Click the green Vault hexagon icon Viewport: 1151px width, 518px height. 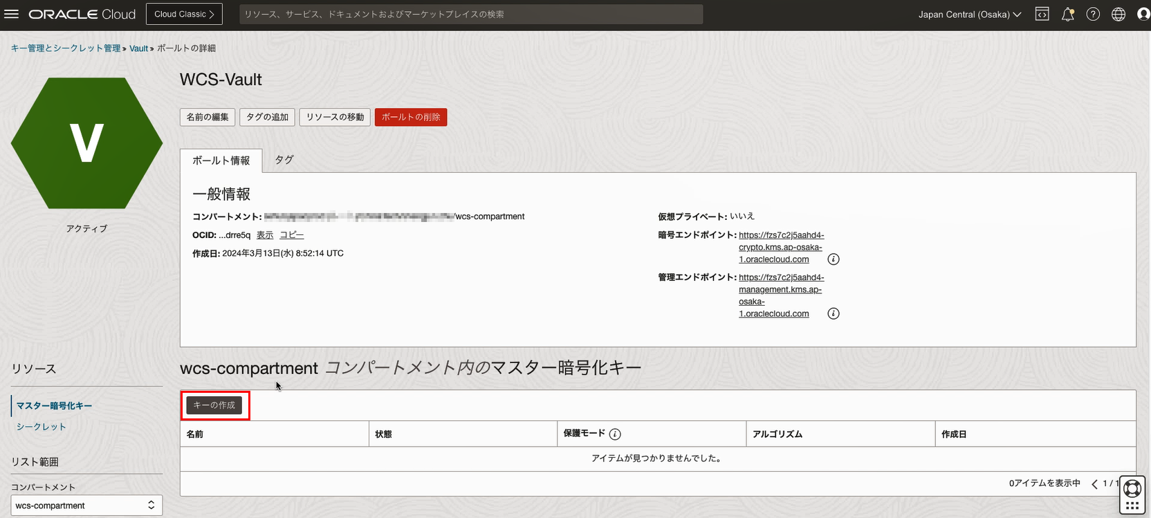87,143
